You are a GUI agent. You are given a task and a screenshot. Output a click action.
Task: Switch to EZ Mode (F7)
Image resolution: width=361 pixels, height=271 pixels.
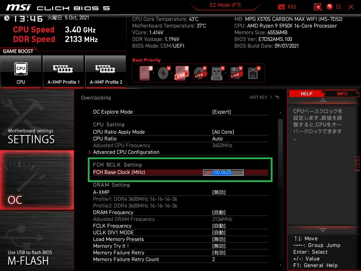(x=225, y=5)
